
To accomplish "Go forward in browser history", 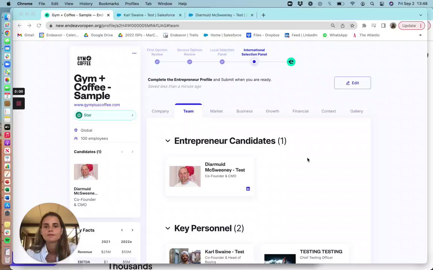I will tap(29, 25).
